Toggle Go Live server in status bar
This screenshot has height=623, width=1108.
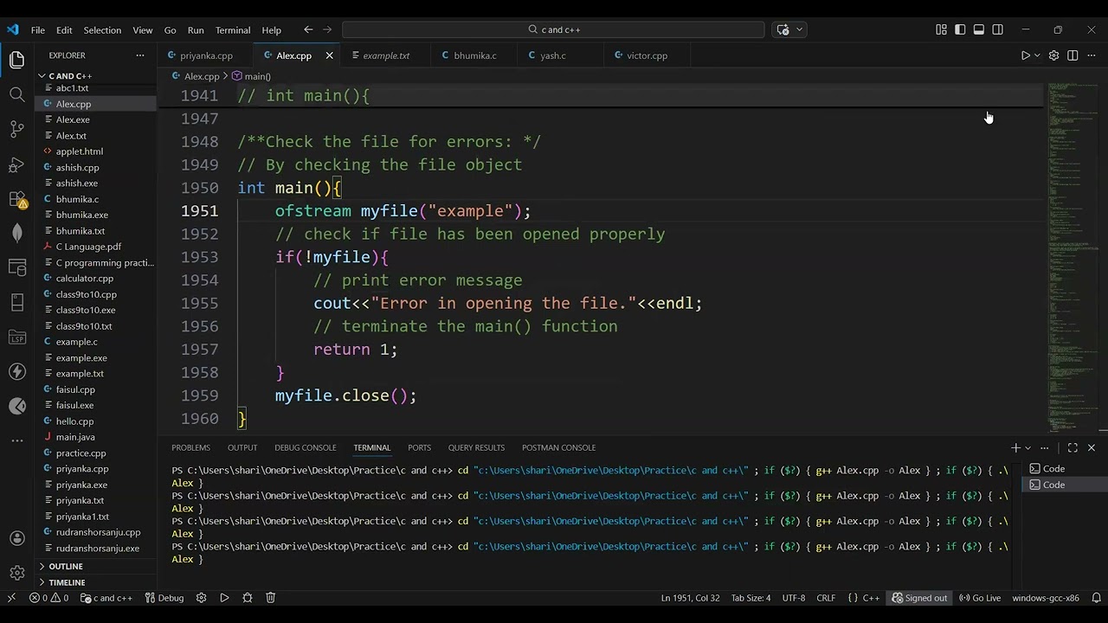tap(980, 598)
